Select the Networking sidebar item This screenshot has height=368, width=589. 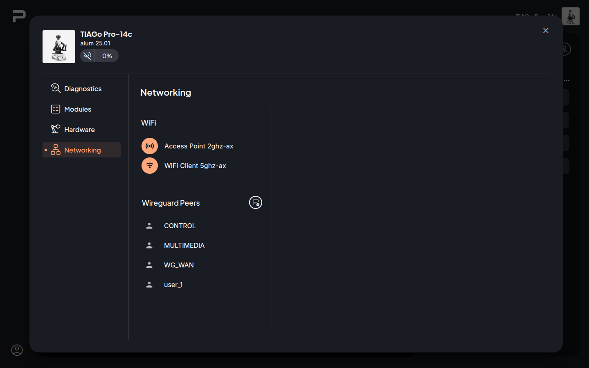(x=82, y=150)
